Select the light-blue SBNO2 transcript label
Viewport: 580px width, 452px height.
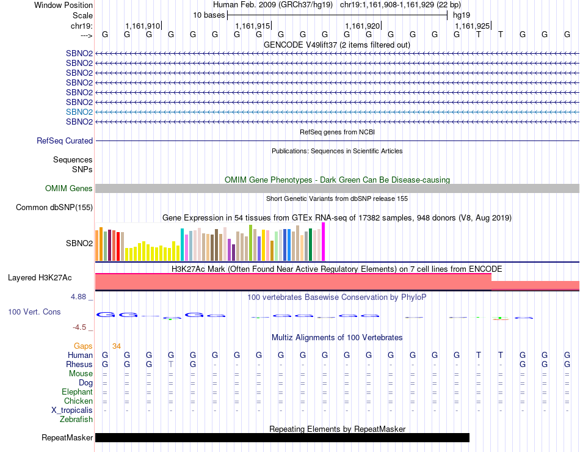[x=79, y=112]
